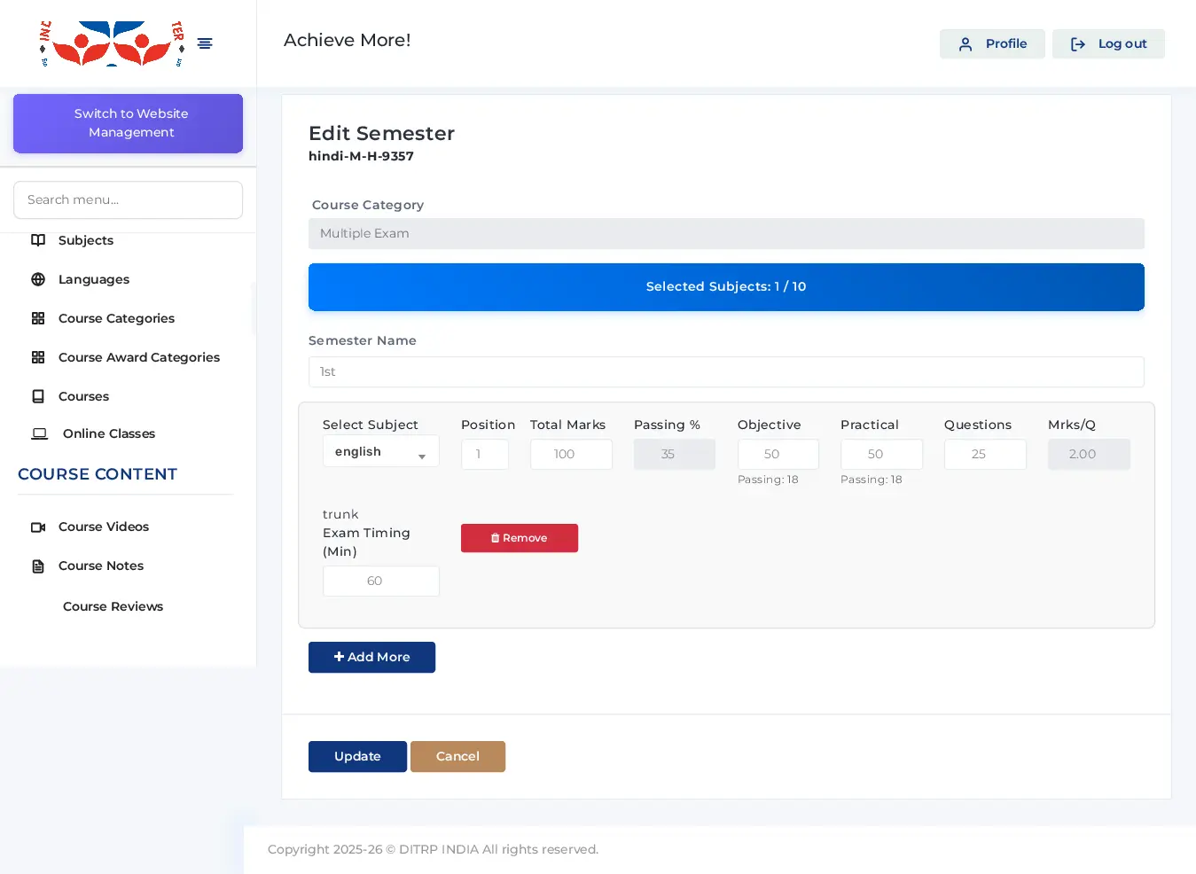Viewport: 1196px width, 874px height.
Task: Click the Online Classes laptop icon
Action: (40, 433)
